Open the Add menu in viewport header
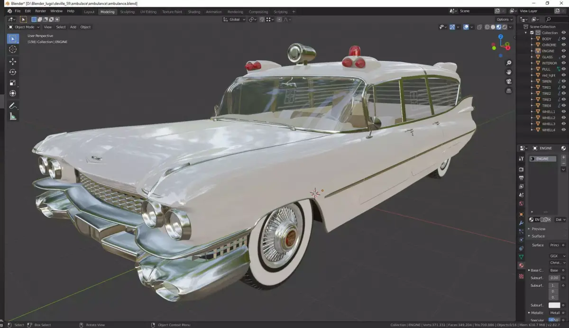The image size is (569, 328). [x=73, y=27]
